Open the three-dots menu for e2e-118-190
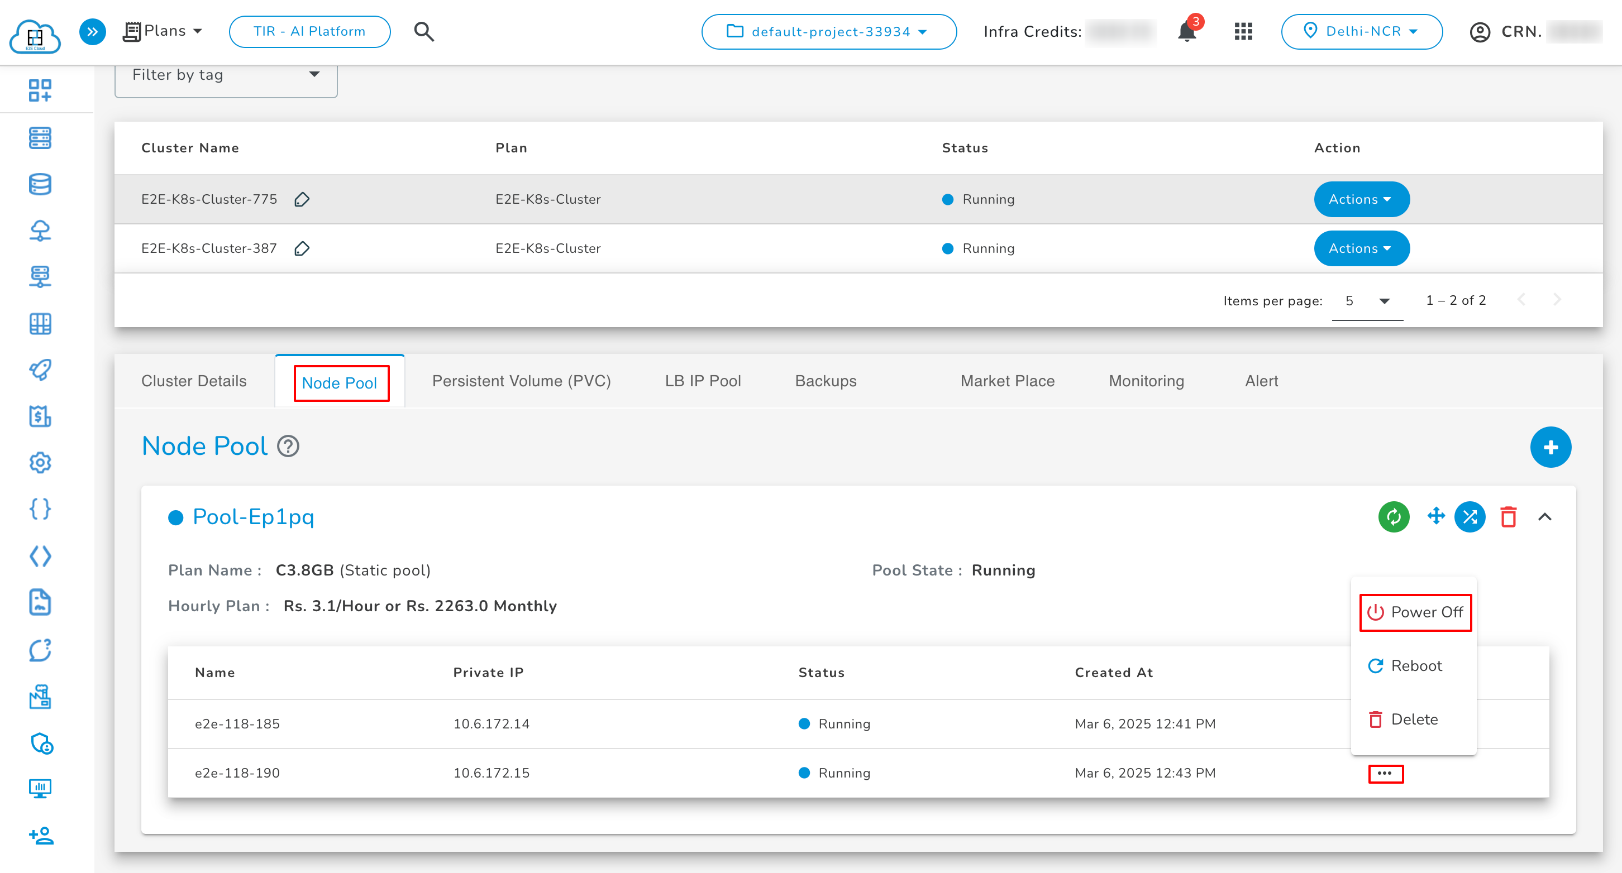 pos(1385,773)
